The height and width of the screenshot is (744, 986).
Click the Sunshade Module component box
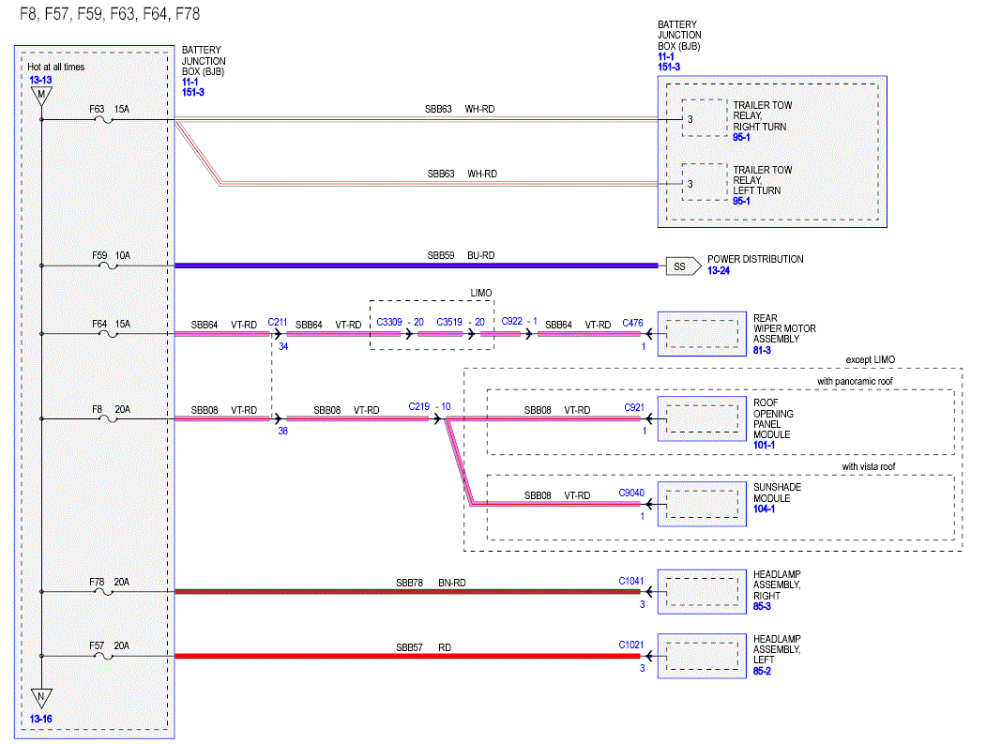click(702, 504)
